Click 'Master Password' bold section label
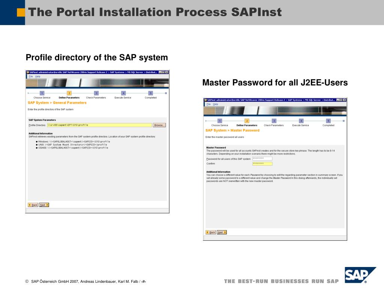 point(216,148)
